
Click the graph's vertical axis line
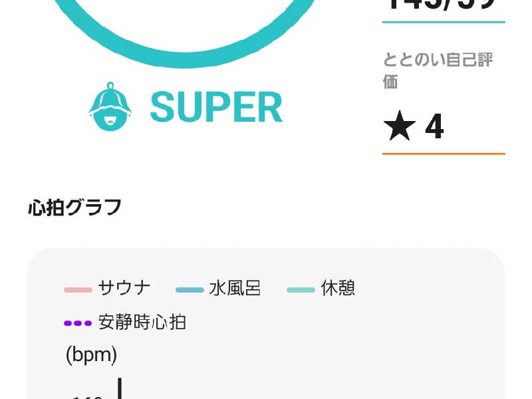click(120, 388)
